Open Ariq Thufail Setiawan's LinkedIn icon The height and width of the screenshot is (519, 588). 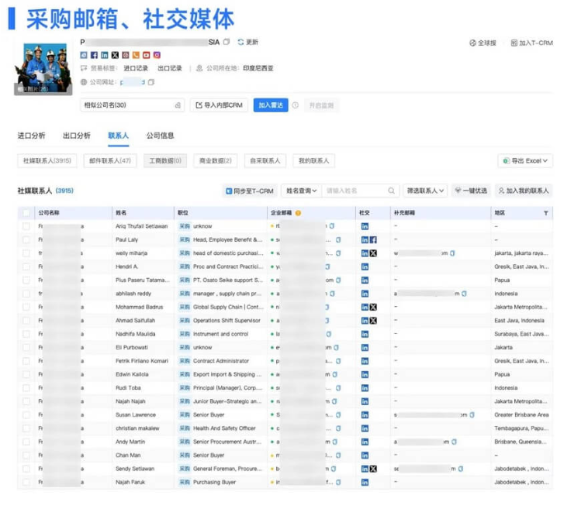[365, 226]
